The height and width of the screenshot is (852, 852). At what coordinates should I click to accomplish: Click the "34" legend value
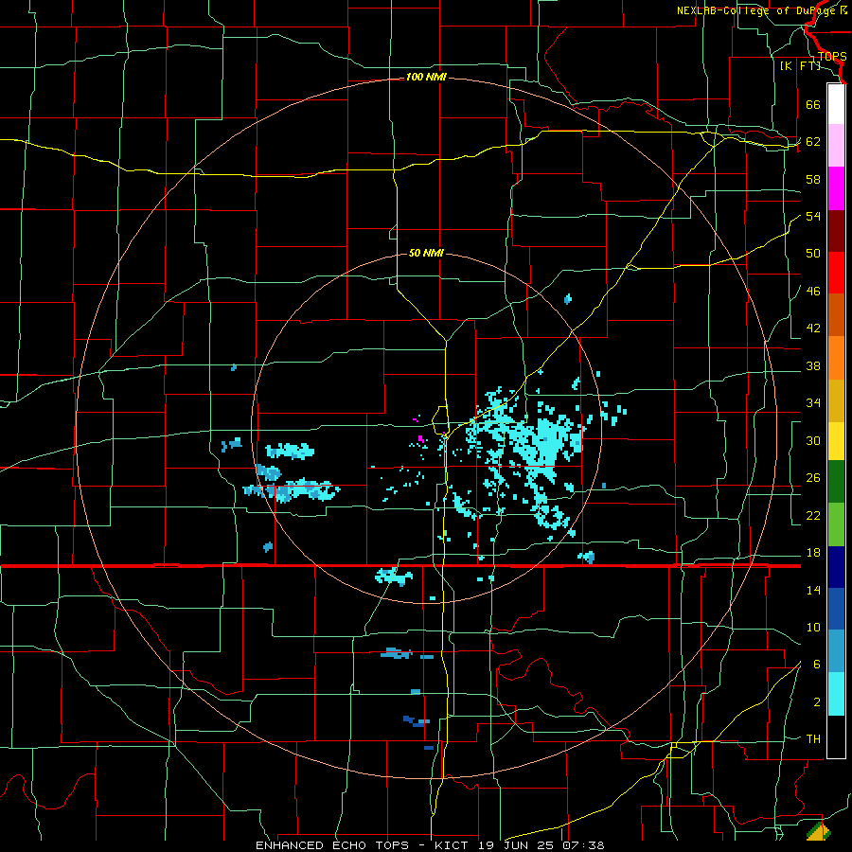813,403
